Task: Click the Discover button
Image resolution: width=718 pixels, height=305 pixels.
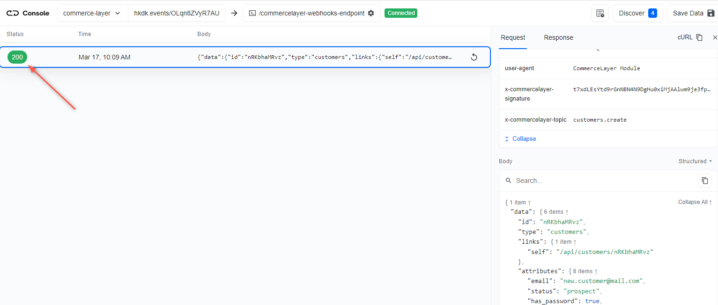Action: pos(637,13)
